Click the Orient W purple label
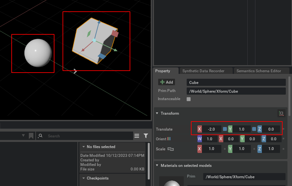 click(x=199, y=139)
